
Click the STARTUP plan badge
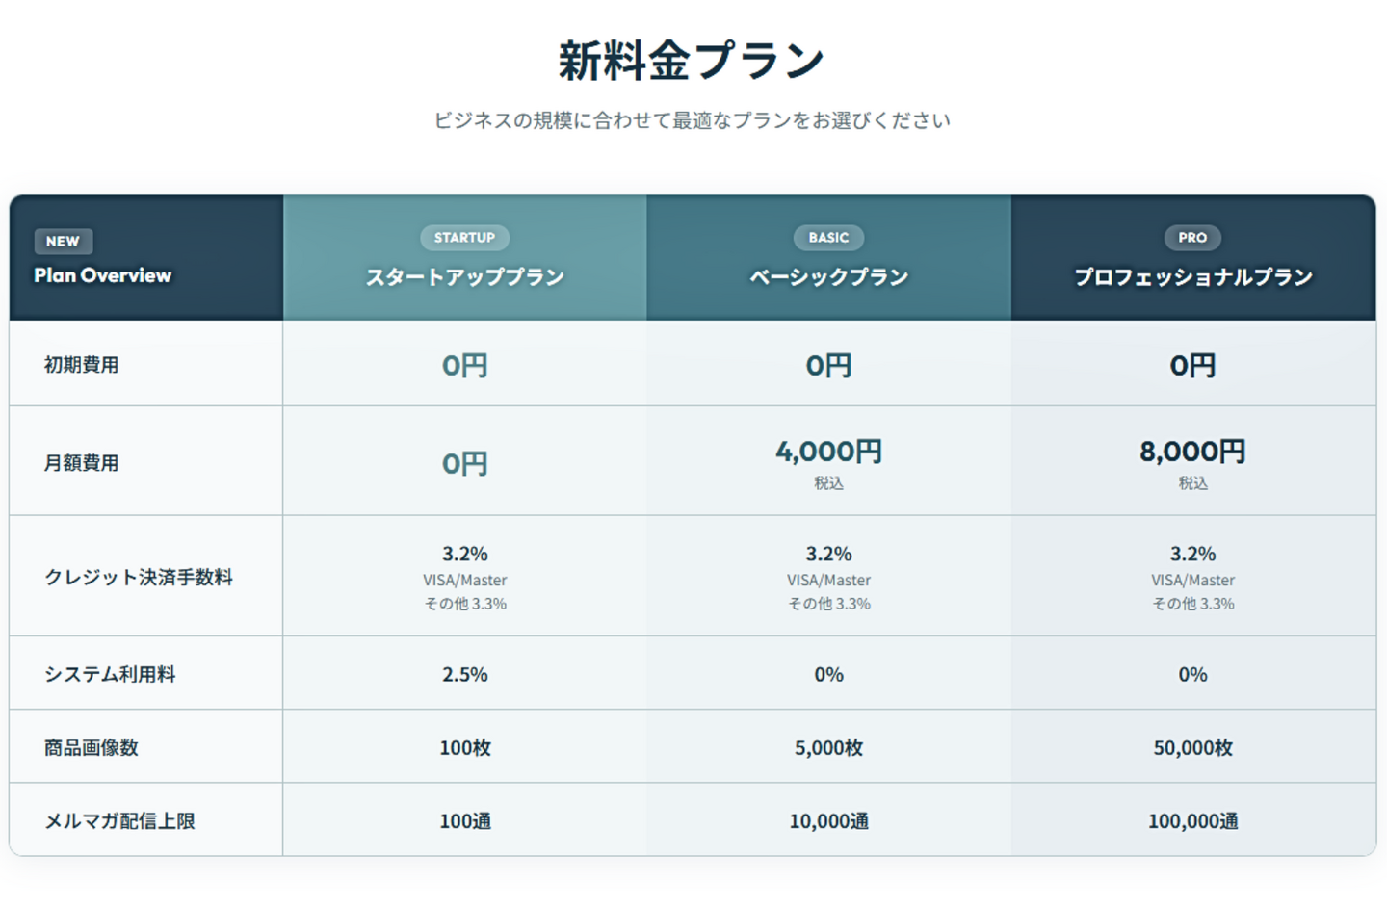coord(464,238)
